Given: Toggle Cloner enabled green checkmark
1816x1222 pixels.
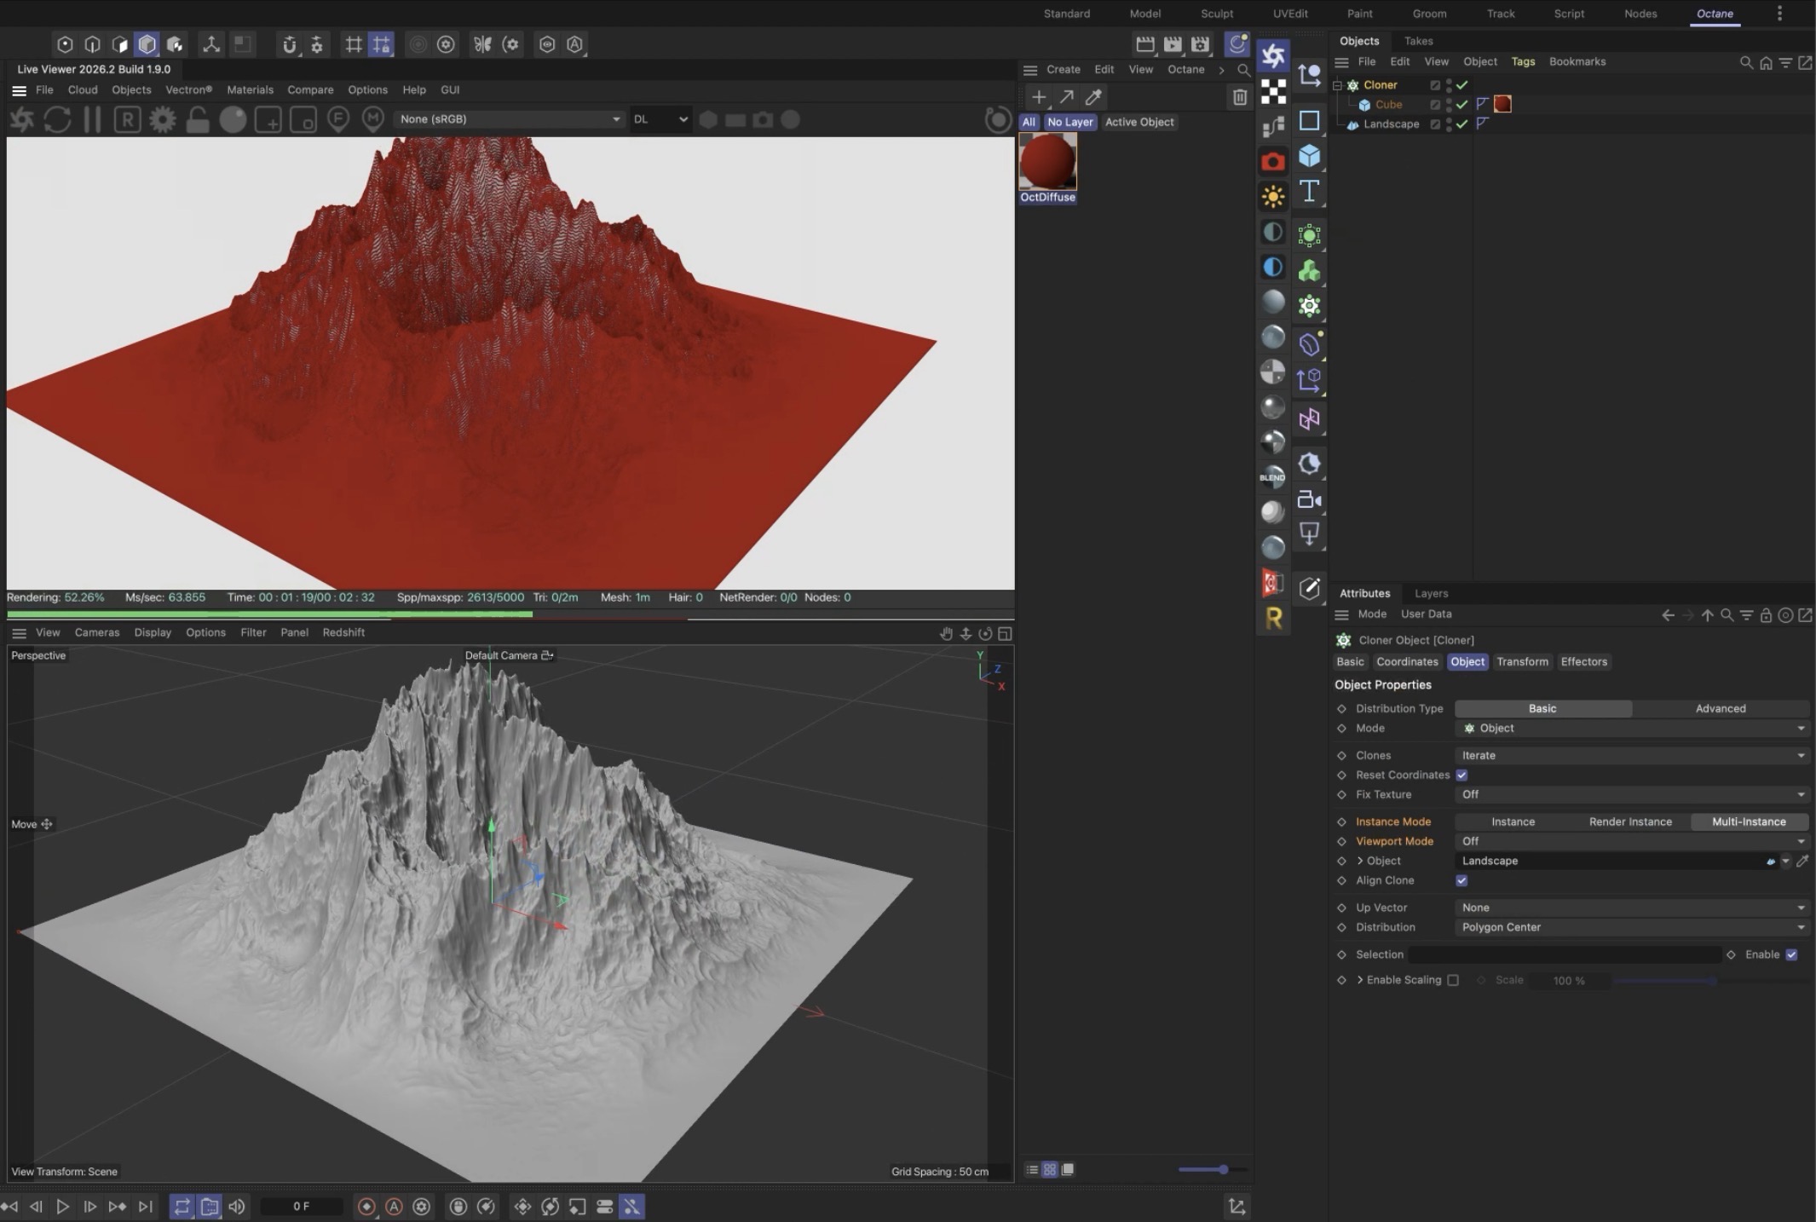Looking at the screenshot, I should (1462, 85).
